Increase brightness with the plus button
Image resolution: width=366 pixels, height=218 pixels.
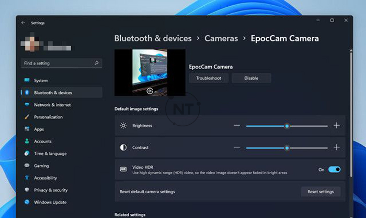[336, 125]
